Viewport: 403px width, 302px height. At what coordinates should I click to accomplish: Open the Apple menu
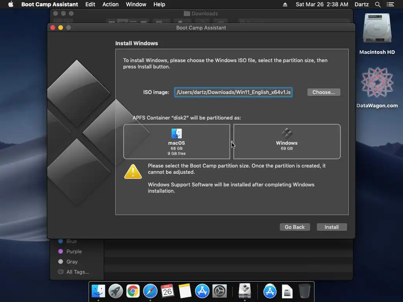coord(11,4)
